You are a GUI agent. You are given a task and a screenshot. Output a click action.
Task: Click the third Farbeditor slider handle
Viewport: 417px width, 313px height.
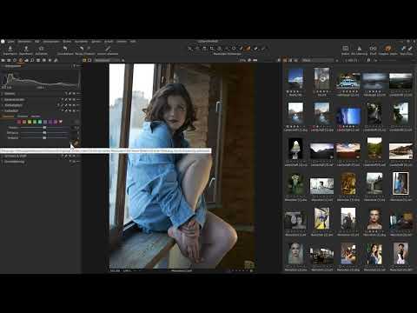pos(44,138)
